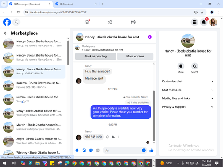Click the browser address bar URL
Viewport: 223px width, 167px height.
click(58, 12)
